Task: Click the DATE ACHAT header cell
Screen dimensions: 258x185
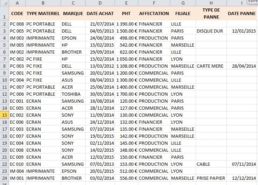Action: point(100,13)
